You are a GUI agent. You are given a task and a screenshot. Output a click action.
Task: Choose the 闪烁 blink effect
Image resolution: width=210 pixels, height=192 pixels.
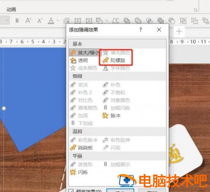pos(79,172)
